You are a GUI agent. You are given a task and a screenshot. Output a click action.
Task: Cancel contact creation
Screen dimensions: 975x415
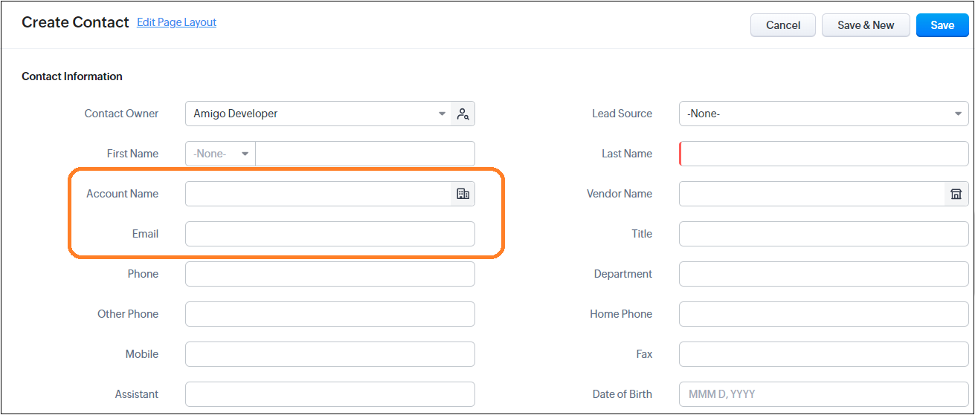click(783, 25)
